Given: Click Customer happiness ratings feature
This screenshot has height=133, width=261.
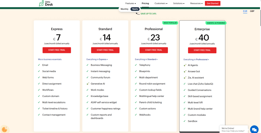Looking at the screenshot, I should point(105,109).
